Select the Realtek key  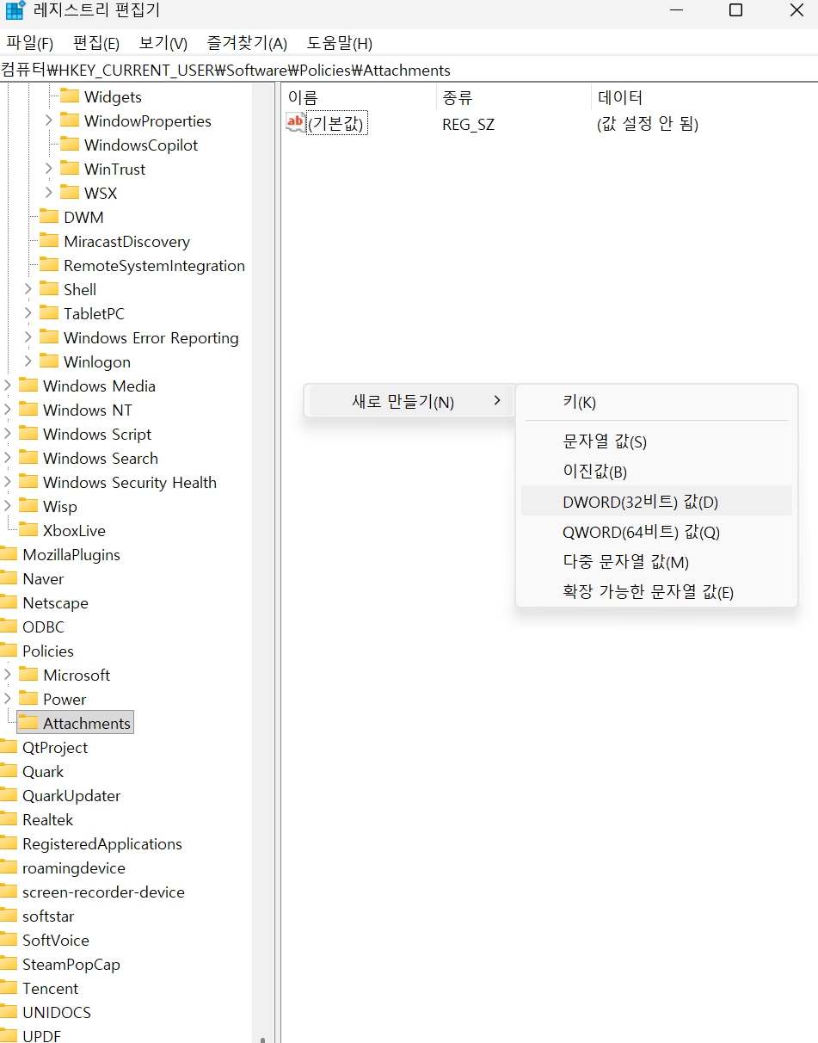point(47,819)
